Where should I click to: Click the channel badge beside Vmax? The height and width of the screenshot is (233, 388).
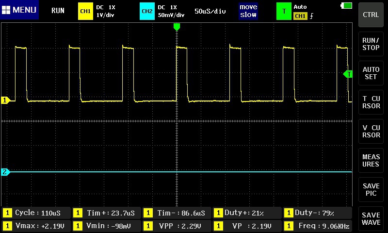point(7,226)
